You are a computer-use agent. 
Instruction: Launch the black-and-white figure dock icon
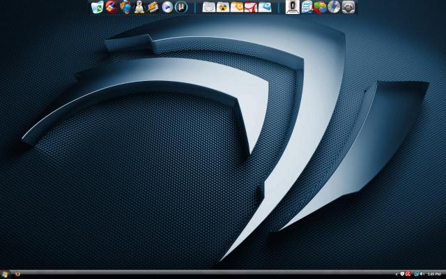[293, 7]
